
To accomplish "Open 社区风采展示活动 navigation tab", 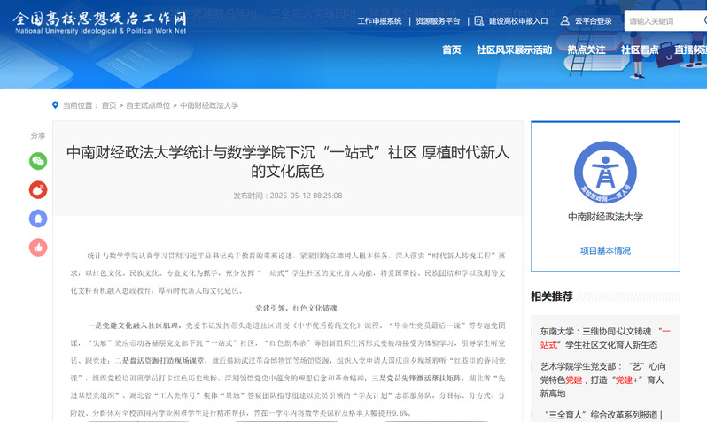I will click(514, 50).
